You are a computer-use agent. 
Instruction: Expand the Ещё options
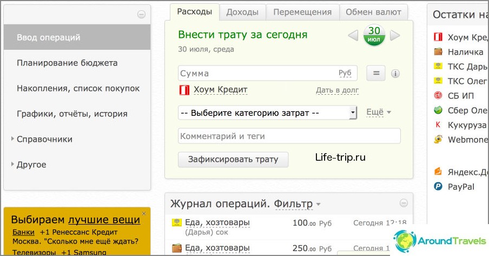378,112
